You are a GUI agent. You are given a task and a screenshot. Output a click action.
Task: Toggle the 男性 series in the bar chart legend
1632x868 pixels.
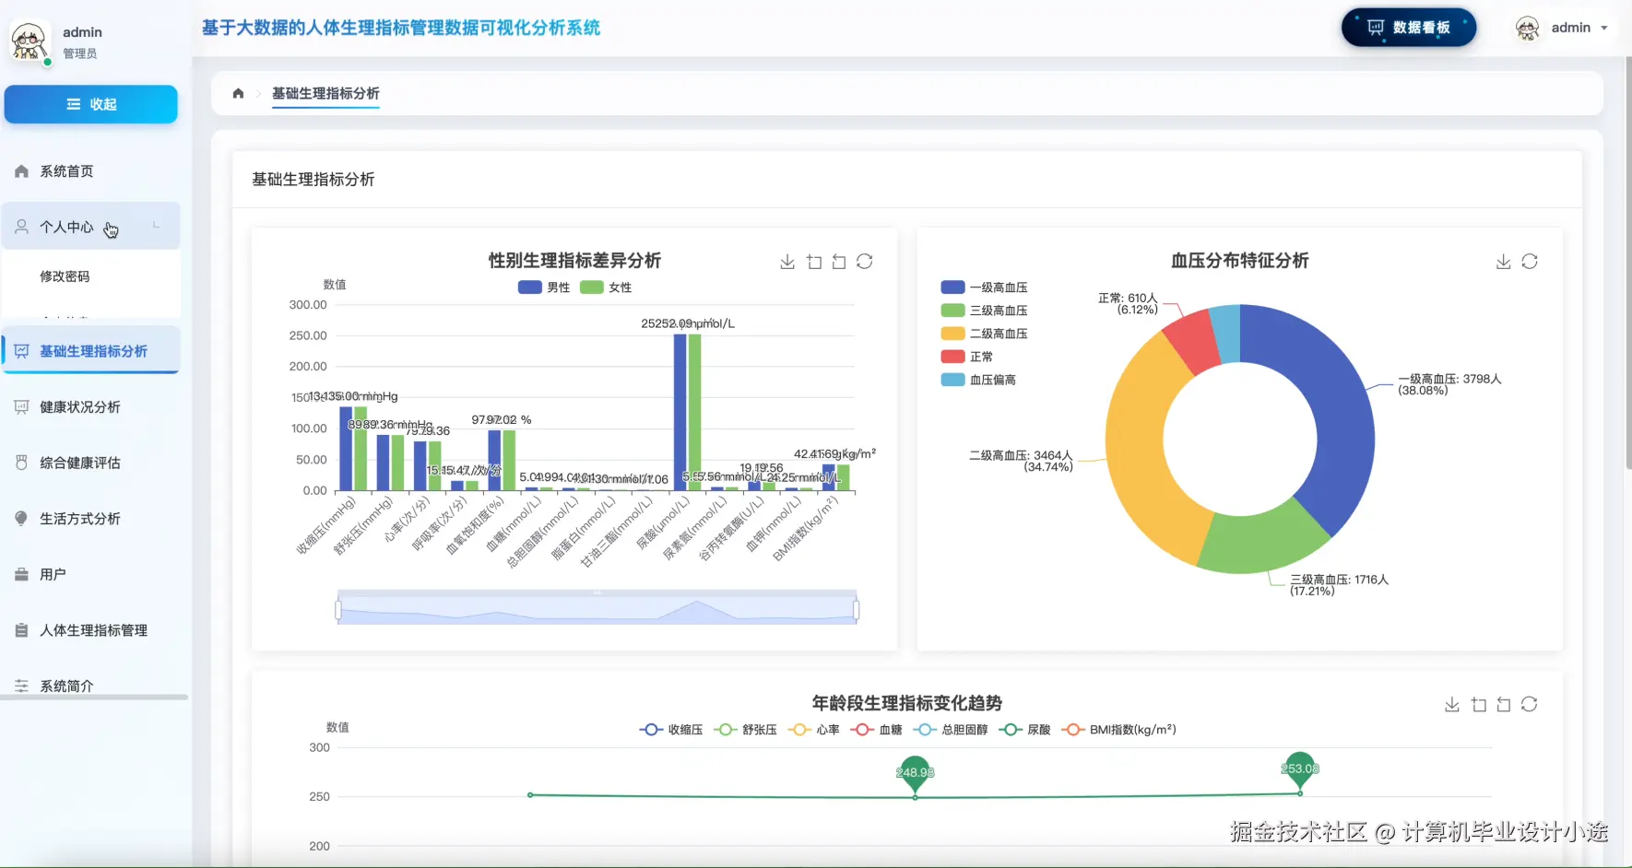pos(544,287)
